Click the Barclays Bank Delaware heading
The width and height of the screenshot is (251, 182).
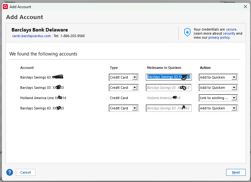pyautogui.click(x=40, y=30)
